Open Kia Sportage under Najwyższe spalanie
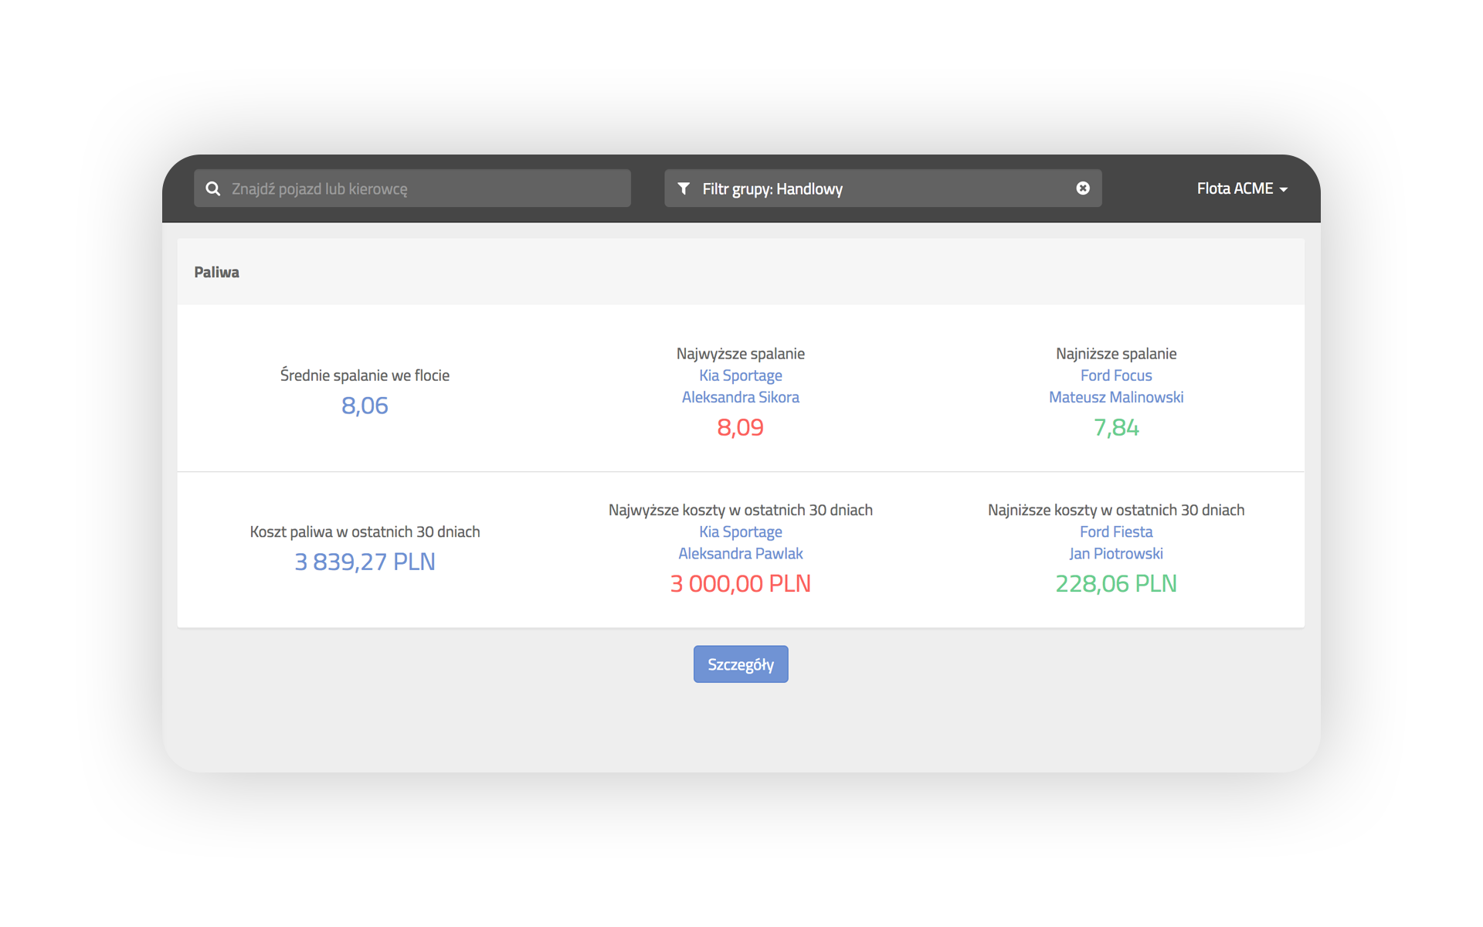Screen dimensions: 1483x927 740,375
